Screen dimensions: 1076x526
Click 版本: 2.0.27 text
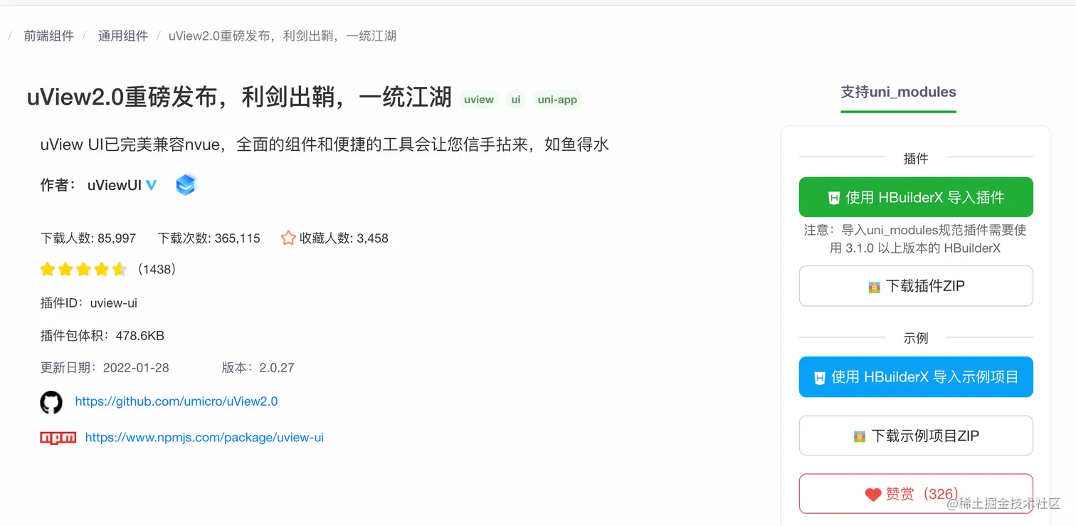click(258, 367)
